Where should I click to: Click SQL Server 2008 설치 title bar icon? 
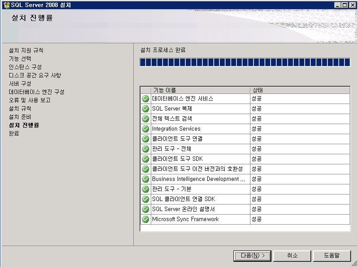tap(7, 5)
